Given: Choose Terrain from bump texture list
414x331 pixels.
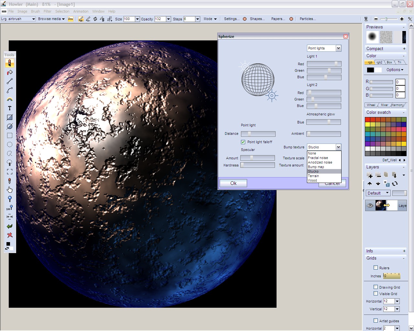Looking at the screenshot, I should pyautogui.click(x=313, y=176).
